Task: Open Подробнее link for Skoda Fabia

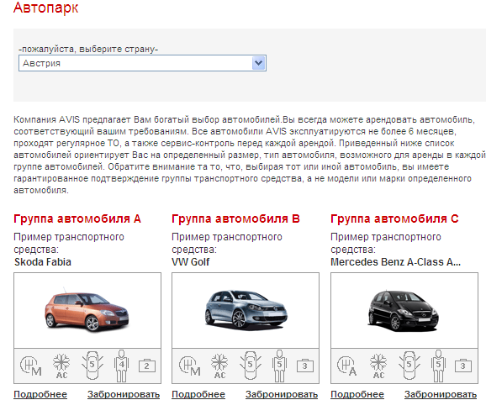Action: 40,394
